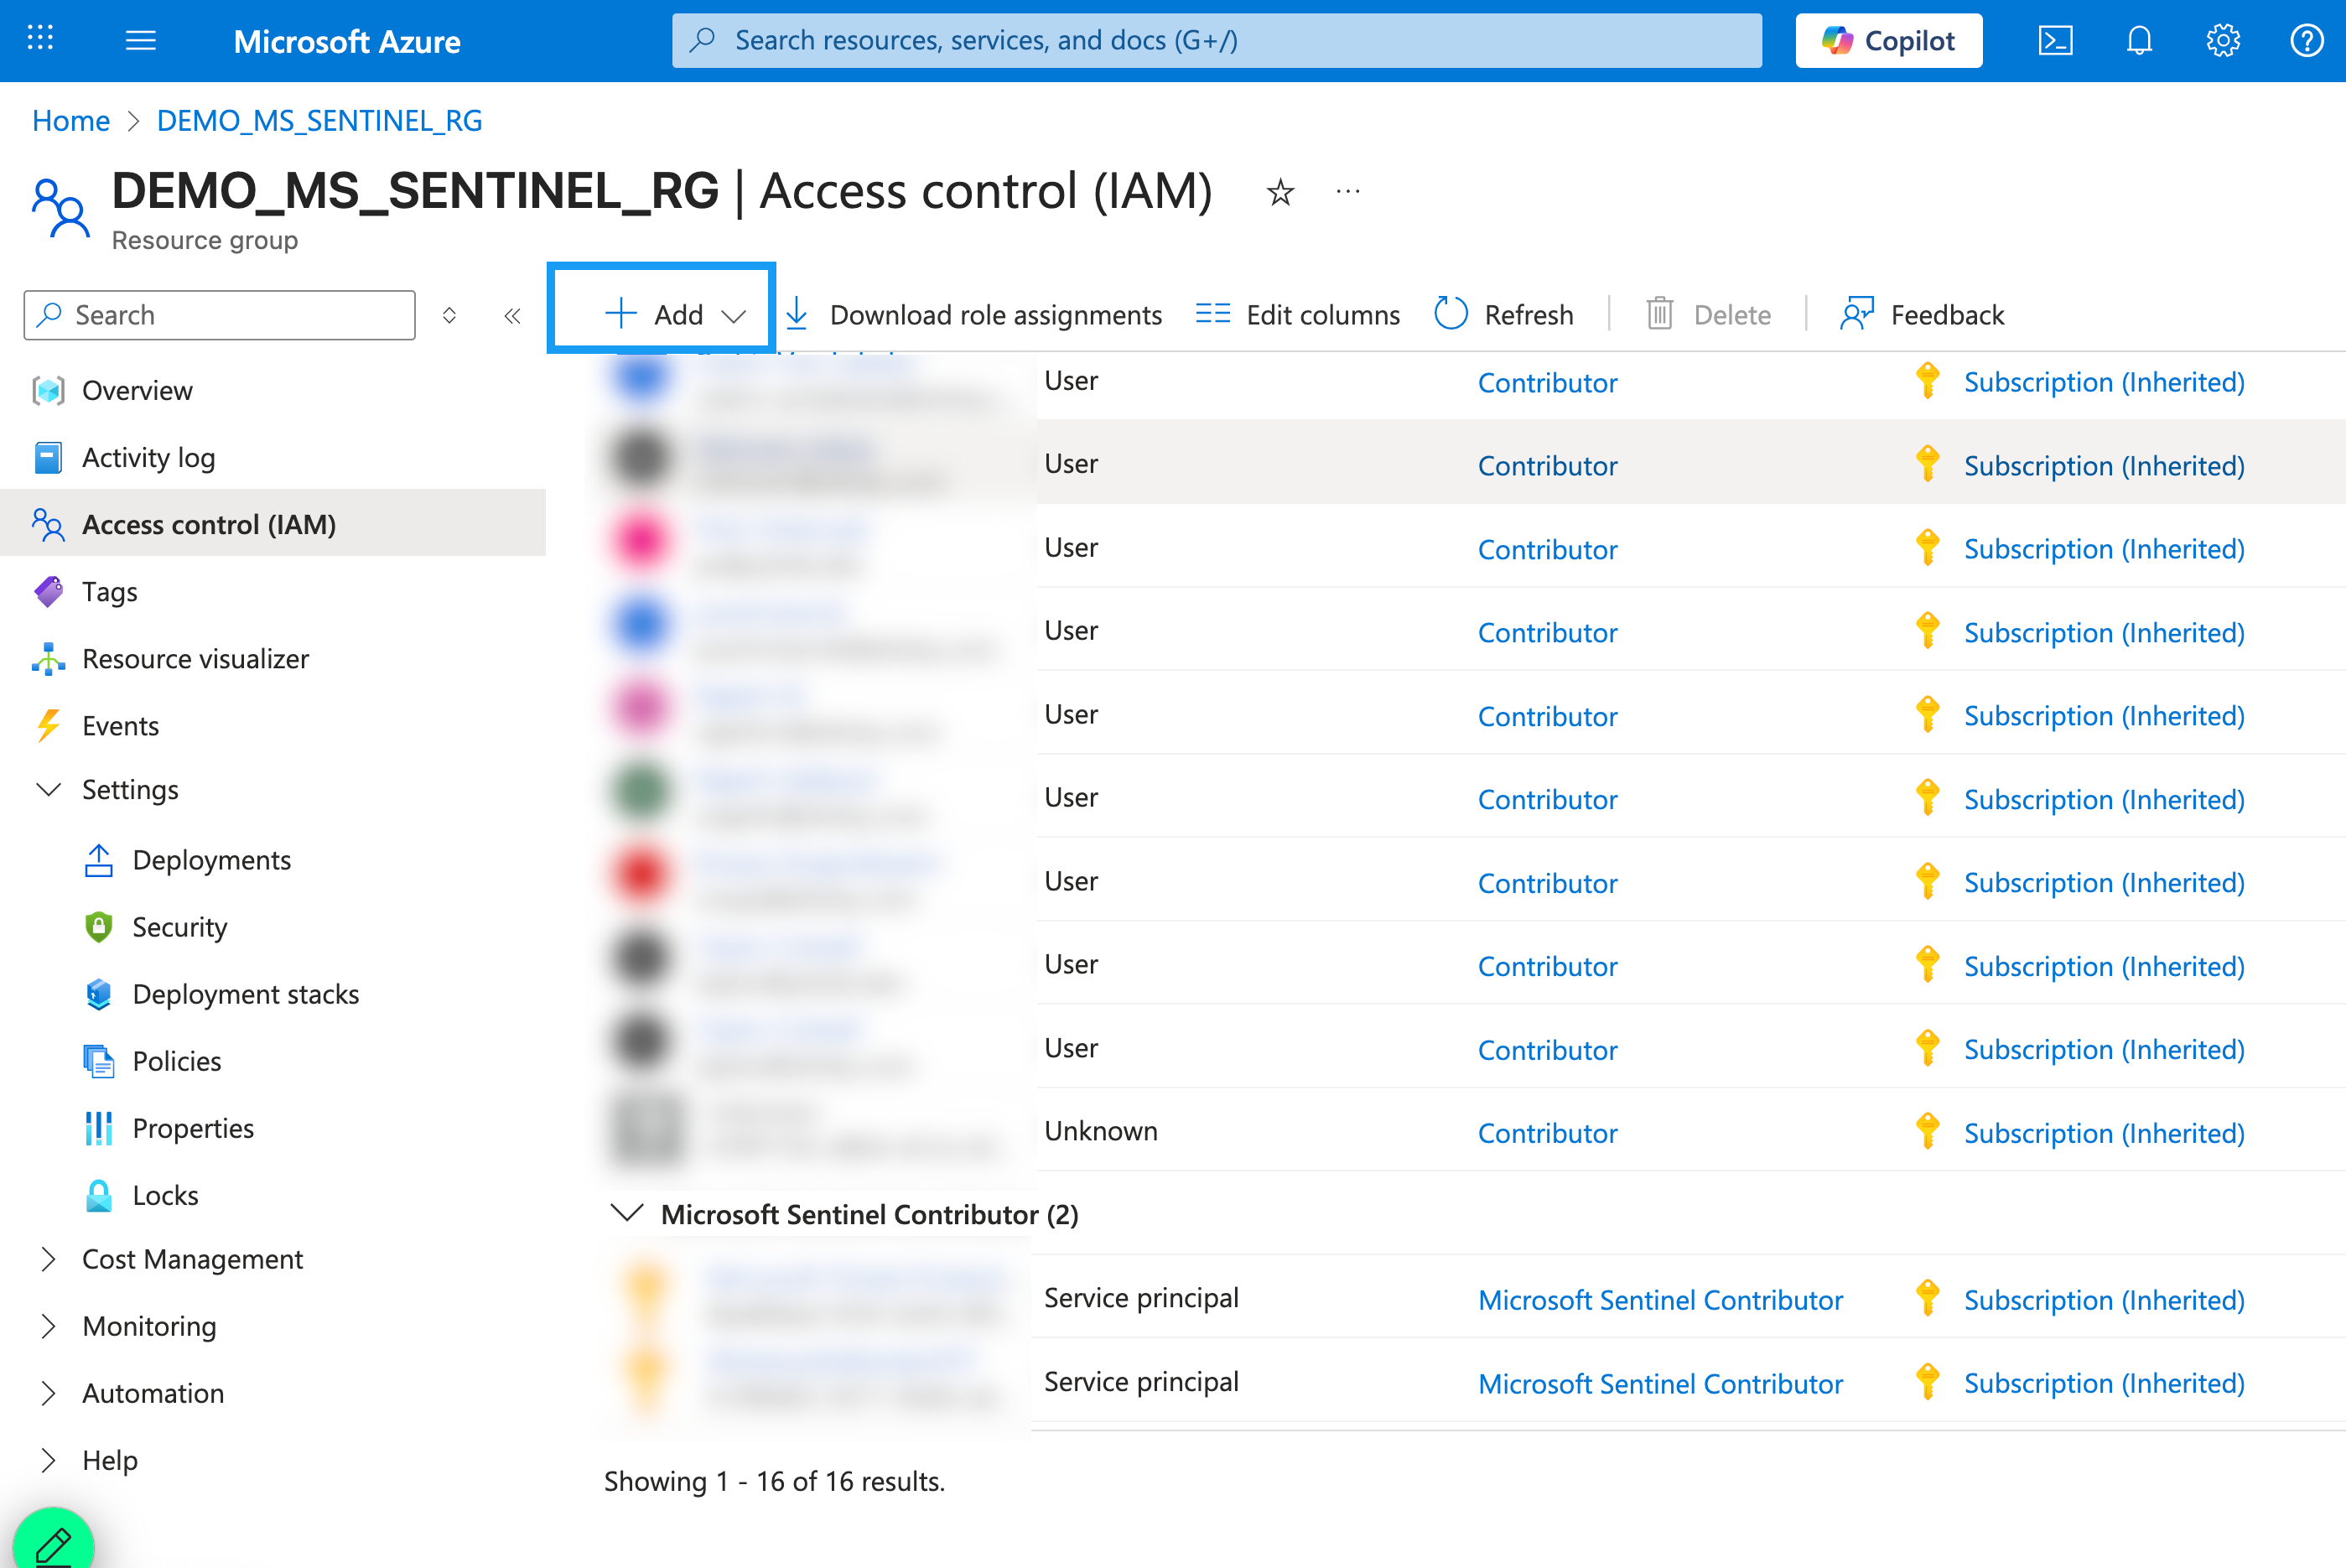This screenshot has height=1568, width=2346.
Task: Click the Events lightning bolt icon
Action: tap(48, 725)
